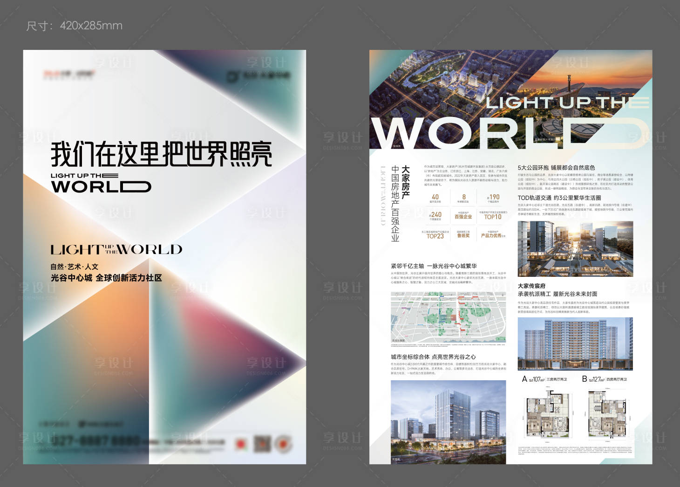The height and width of the screenshot is (487, 680).
Task: Click the 'TOP10' stat cell
Action: (493, 216)
